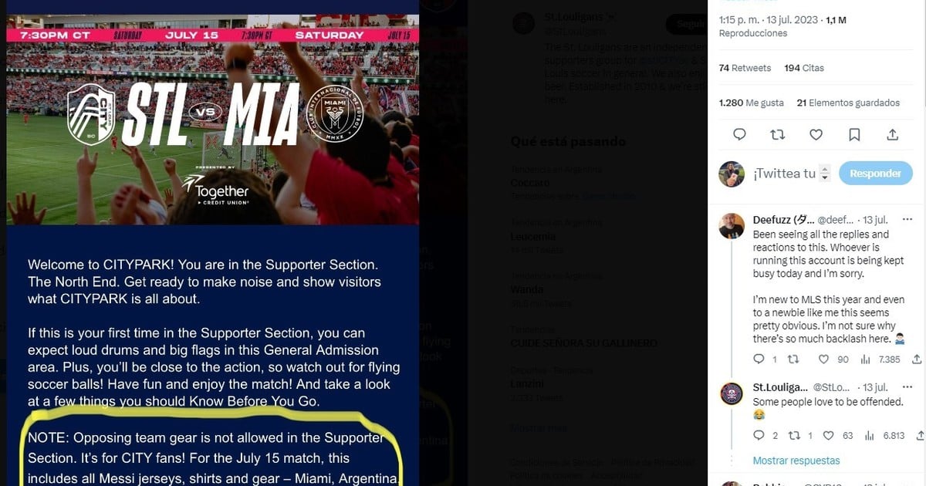Like the main tweet with the heart icon

click(816, 134)
